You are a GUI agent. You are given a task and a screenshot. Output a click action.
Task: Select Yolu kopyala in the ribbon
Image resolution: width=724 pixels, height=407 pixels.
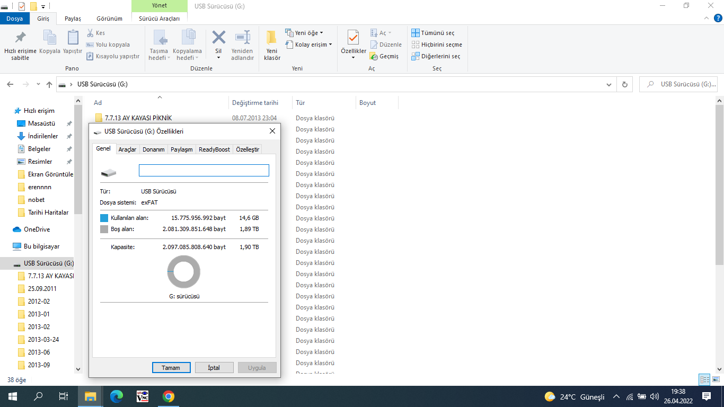click(x=108, y=45)
